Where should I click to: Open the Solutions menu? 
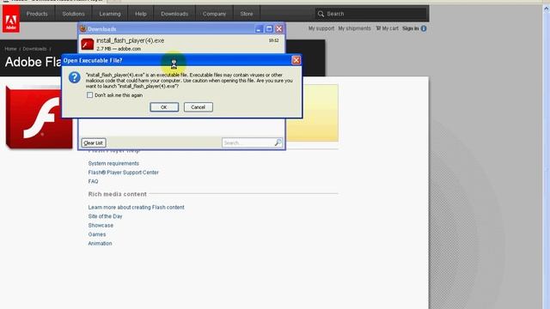73,14
